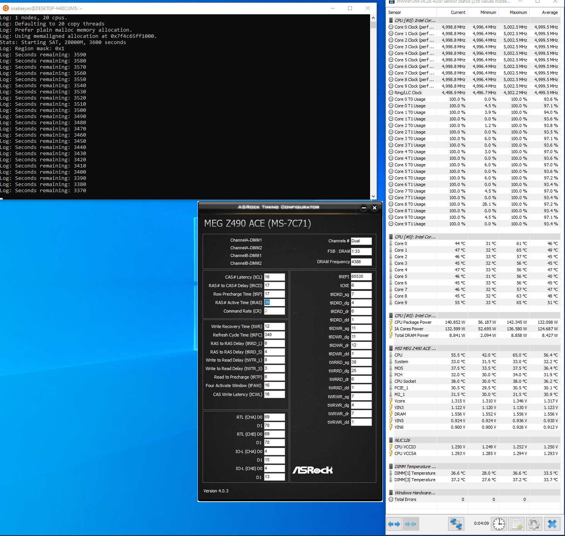Click thermometer icon beside DIMM[1] Temperature
The width and height of the screenshot is (565, 536).
(x=391, y=473)
